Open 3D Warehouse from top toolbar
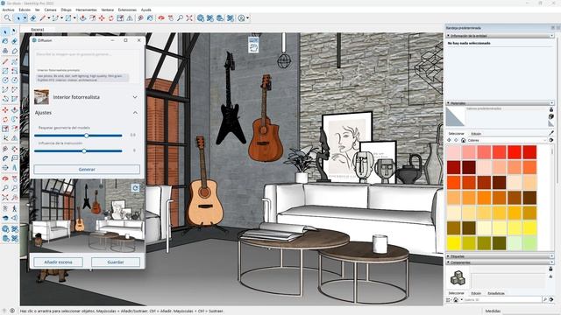 [x=201, y=17]
